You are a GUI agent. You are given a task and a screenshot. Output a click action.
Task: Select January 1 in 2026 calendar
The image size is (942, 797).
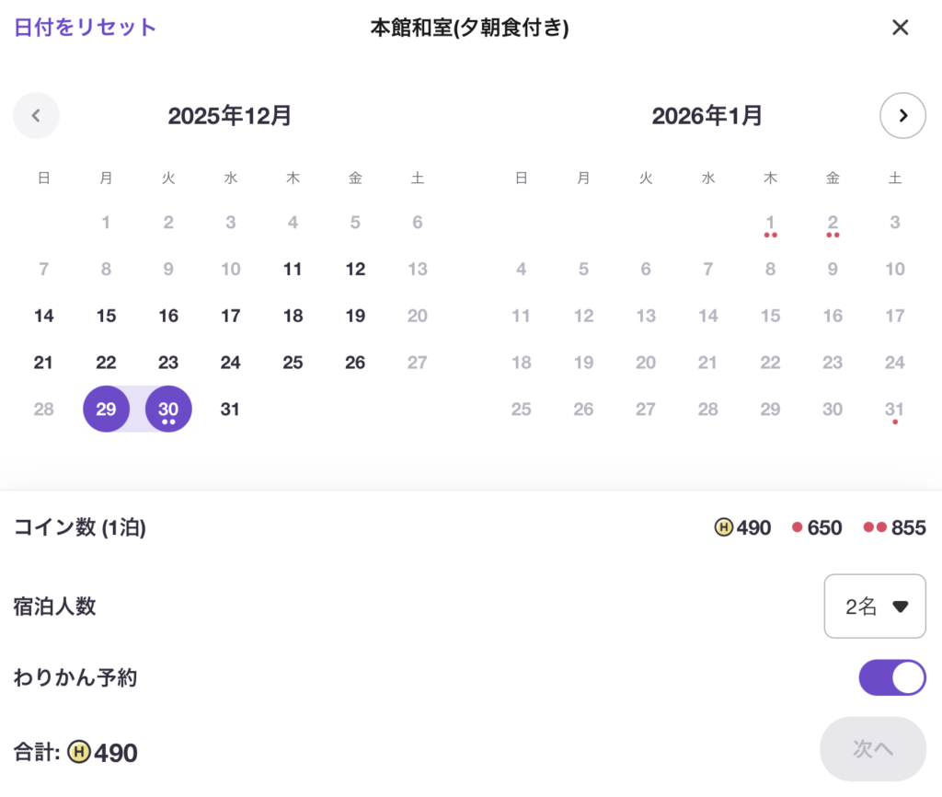tap(770, 223)
